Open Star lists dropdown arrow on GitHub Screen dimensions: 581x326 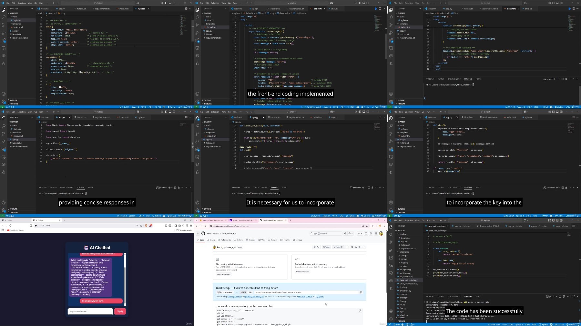364,247
